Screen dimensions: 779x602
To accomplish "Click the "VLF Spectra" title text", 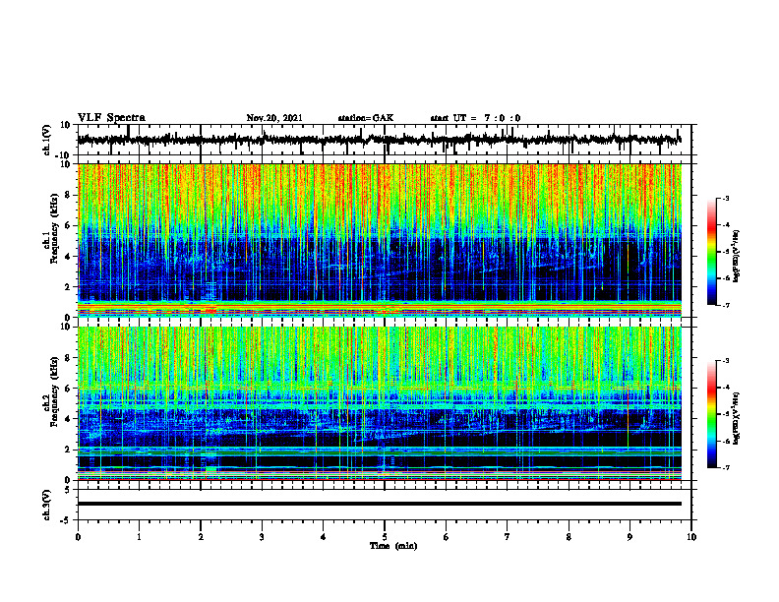I will [x=111, y=118].
